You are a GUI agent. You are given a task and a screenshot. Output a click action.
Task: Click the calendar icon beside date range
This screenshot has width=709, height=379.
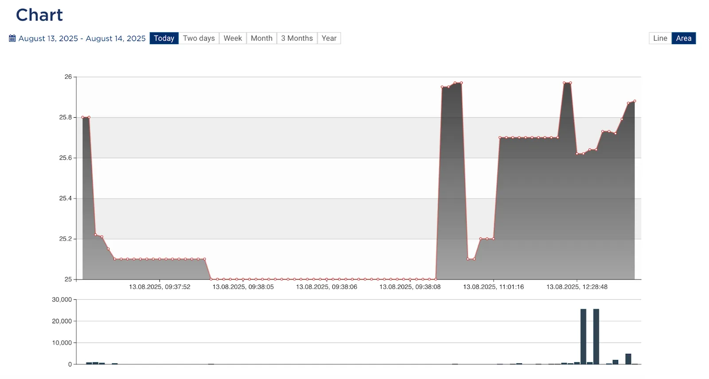point(12,38)
